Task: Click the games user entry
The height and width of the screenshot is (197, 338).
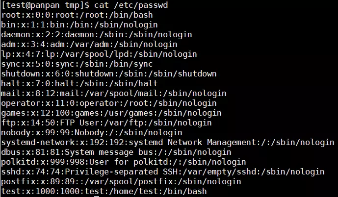Action: coord(111,113)
